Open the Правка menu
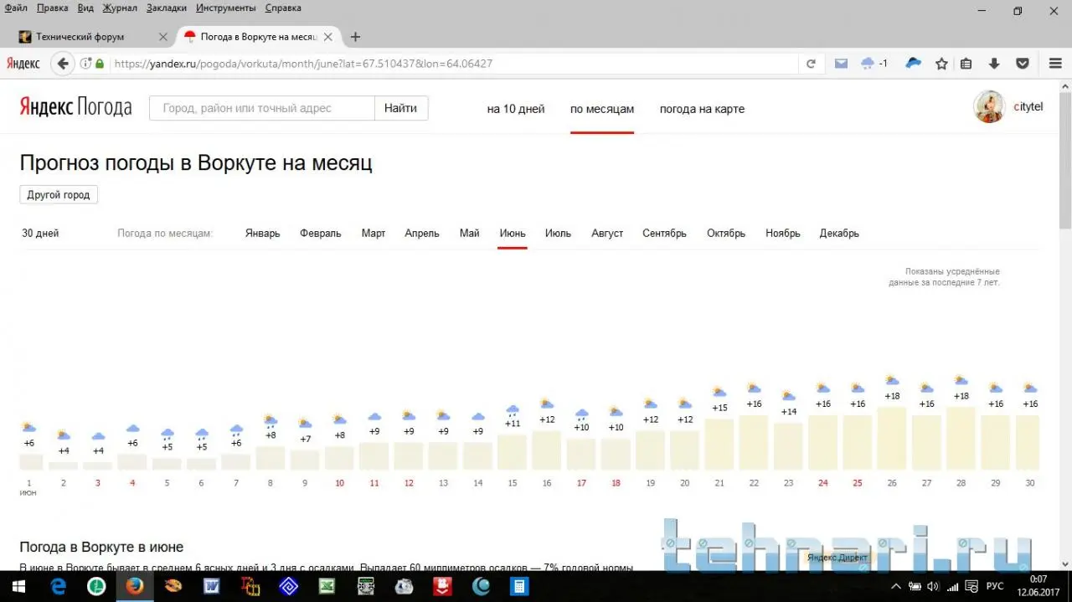This screenshot has width=1072, height=602. tap(53, 8)
